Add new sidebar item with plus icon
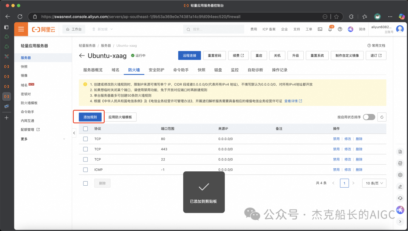Screen dimensions: 408x231 coord(6,118)
